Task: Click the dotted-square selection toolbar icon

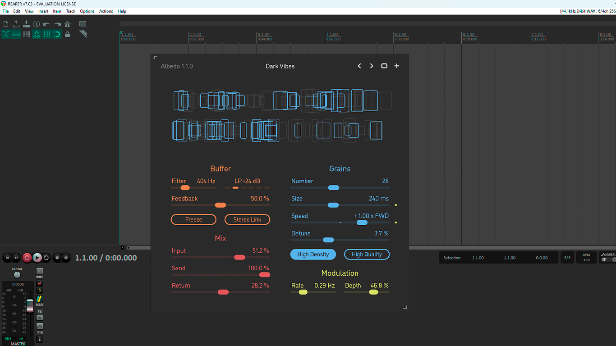Action: click(x=83, y=24)
